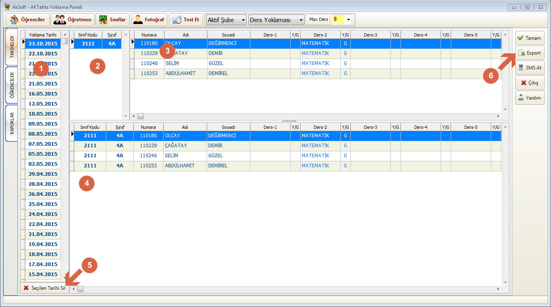551x307 pixels.
Task: Open the Öğrenciler students toolbar button
Action: coord(27,19)
